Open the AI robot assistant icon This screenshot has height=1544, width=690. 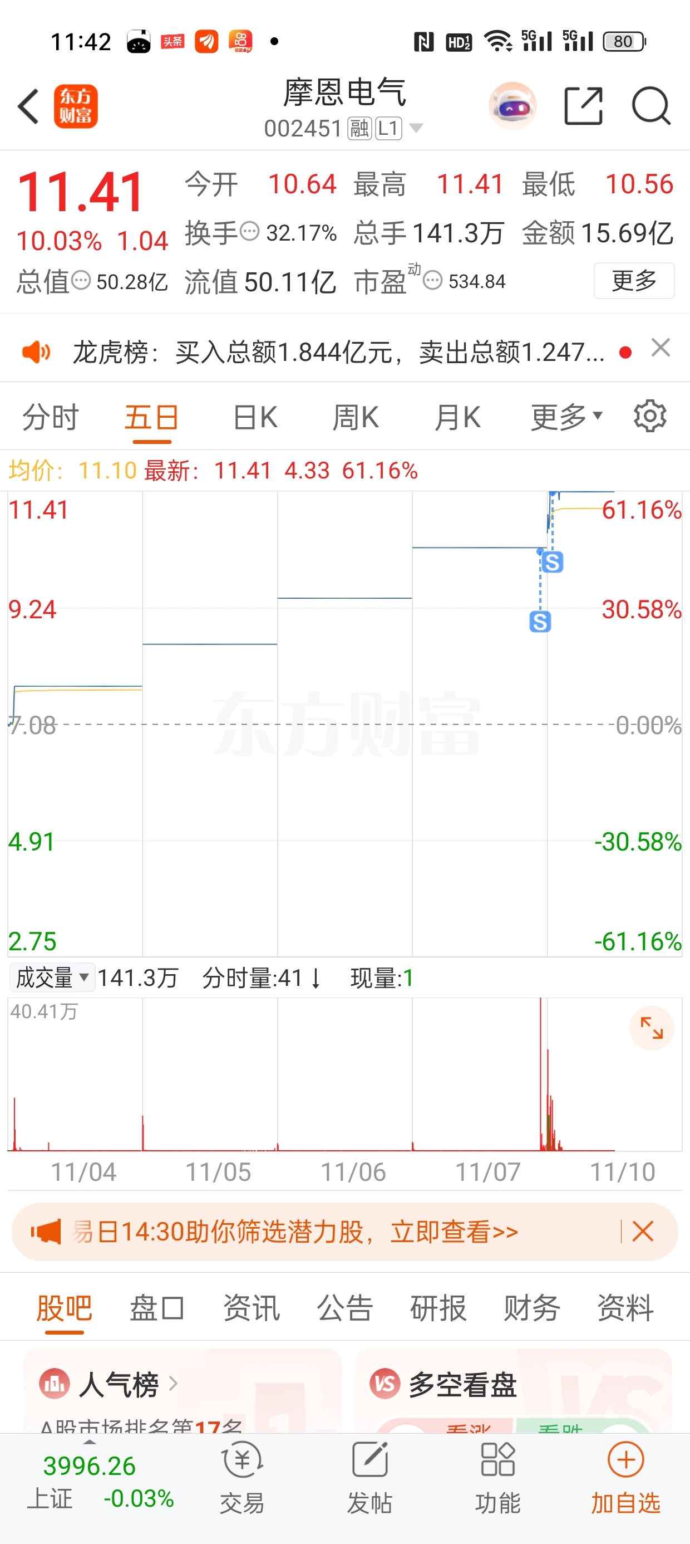pyautogui.click(x=512, y=106)
